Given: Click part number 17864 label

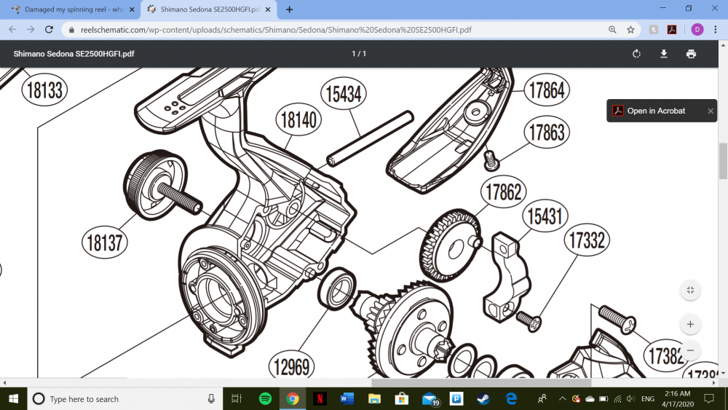Looking at the screenshot, I should coord(547,90).
